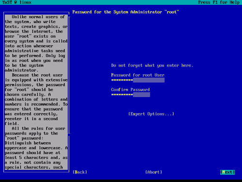Screen dimensions: 242x182
Task: Click 'Distinguish between' help line
Action: tap(28, 143)
